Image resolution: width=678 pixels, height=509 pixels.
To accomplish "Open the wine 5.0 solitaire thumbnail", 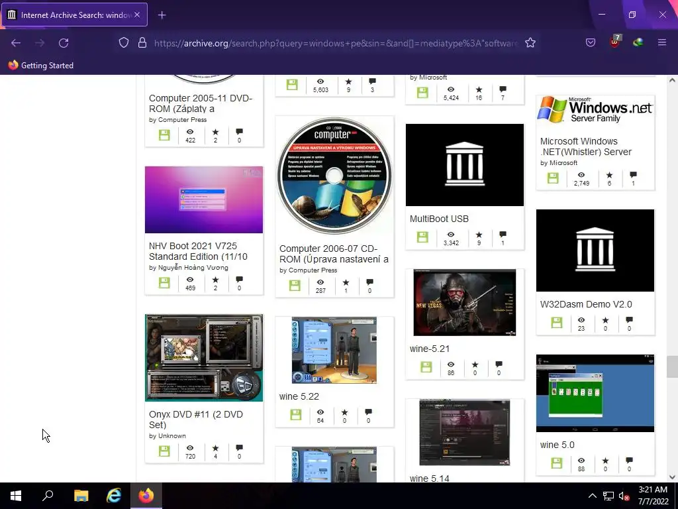I will tap(595, 393).
